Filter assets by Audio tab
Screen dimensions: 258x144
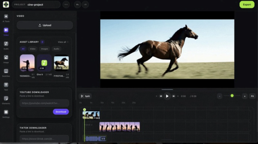pyautogui.click(x=56, y=49)
